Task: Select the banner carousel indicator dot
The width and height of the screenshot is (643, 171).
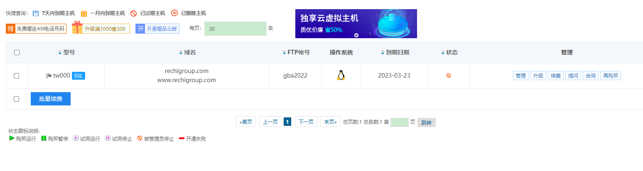Action: 356,35
